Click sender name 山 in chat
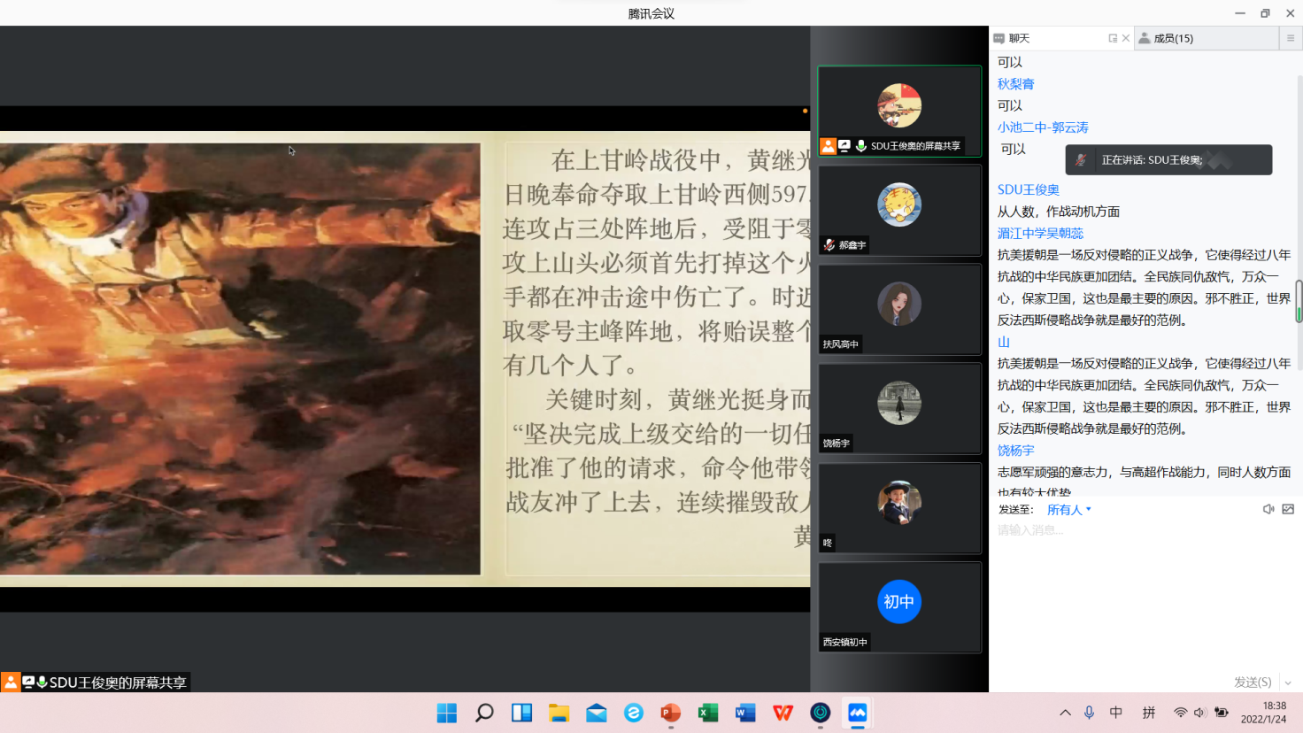 coord(1004,342)
